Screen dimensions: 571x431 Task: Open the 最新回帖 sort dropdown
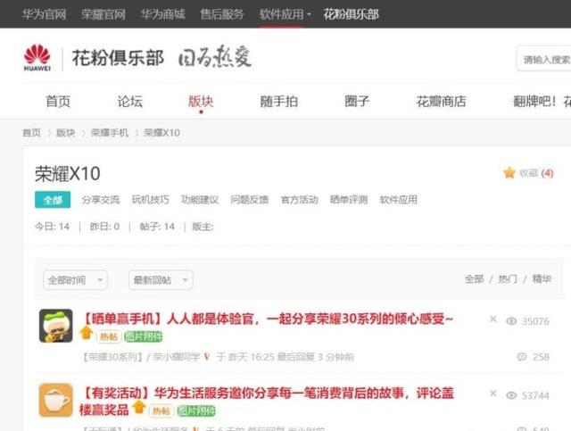[x=161, y=280]
